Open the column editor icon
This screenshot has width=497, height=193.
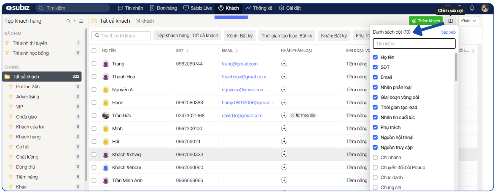(x=451, y=21)
